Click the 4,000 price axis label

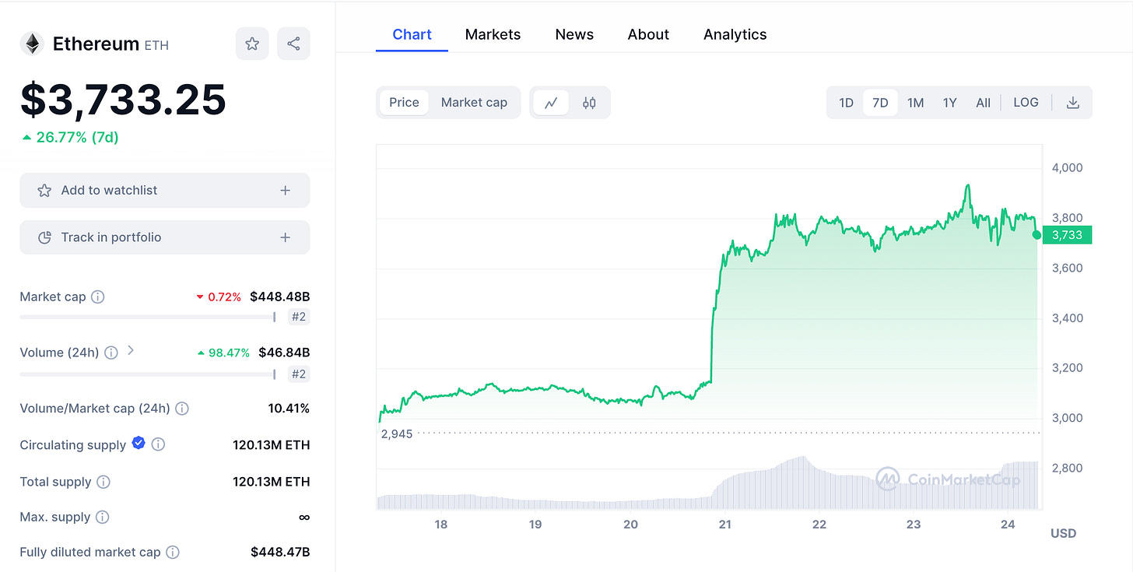click(x=1067, y=167)
